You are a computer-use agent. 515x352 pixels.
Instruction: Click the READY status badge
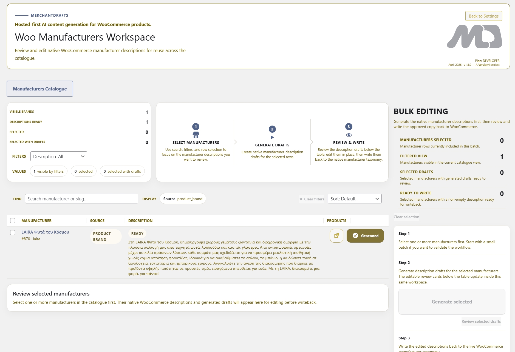coord(137,234)
